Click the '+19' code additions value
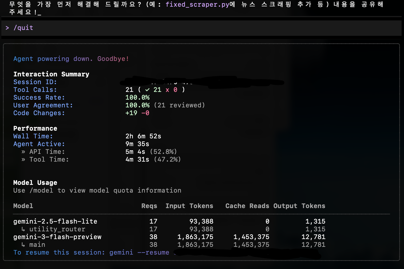 point(131,113)
